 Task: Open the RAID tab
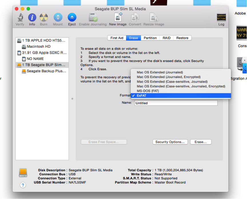coord(166,38)
